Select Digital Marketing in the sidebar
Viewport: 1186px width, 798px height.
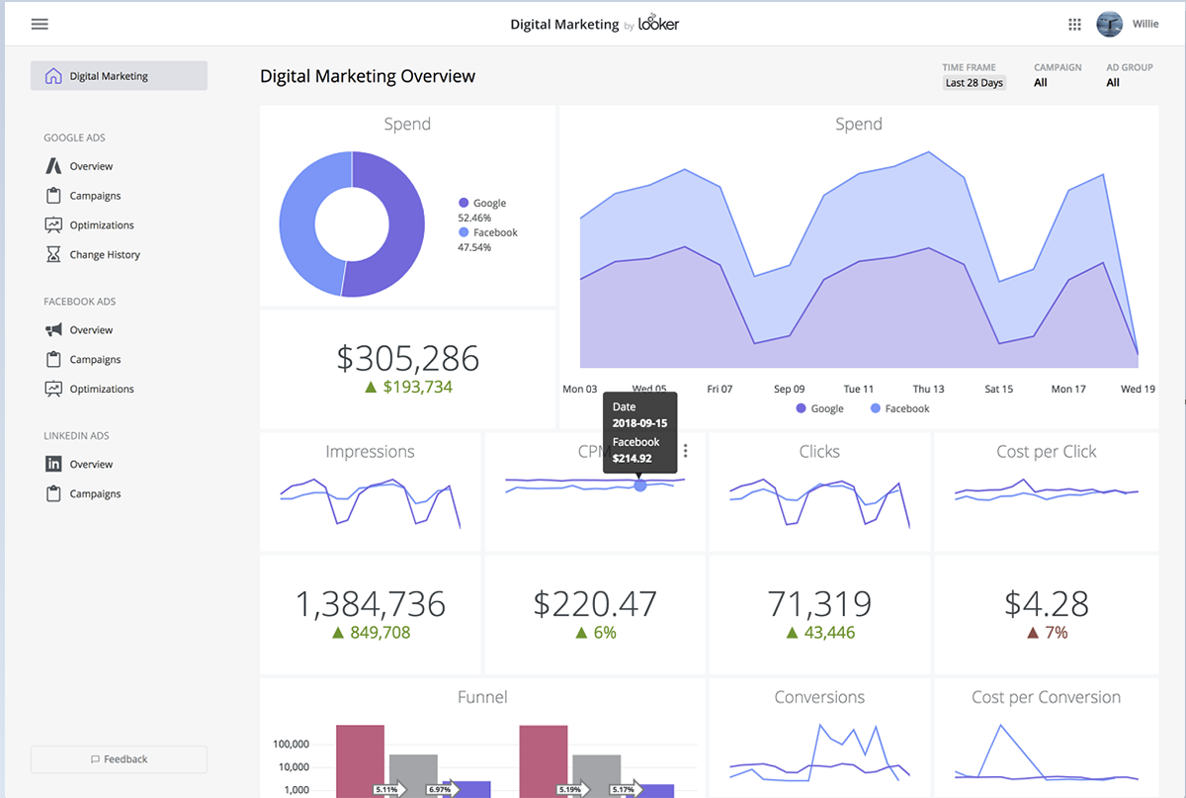pyautogui.click(x=109, y=75)
